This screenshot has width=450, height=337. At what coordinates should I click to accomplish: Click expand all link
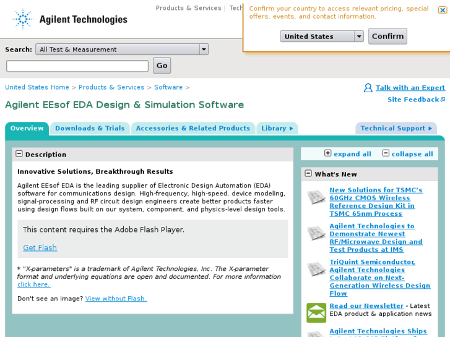click(x=352, y=154)
